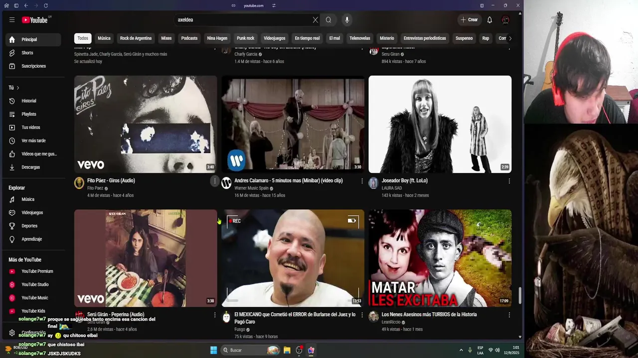
Task: Go to LAURA SAD channel
Action: 391,188
